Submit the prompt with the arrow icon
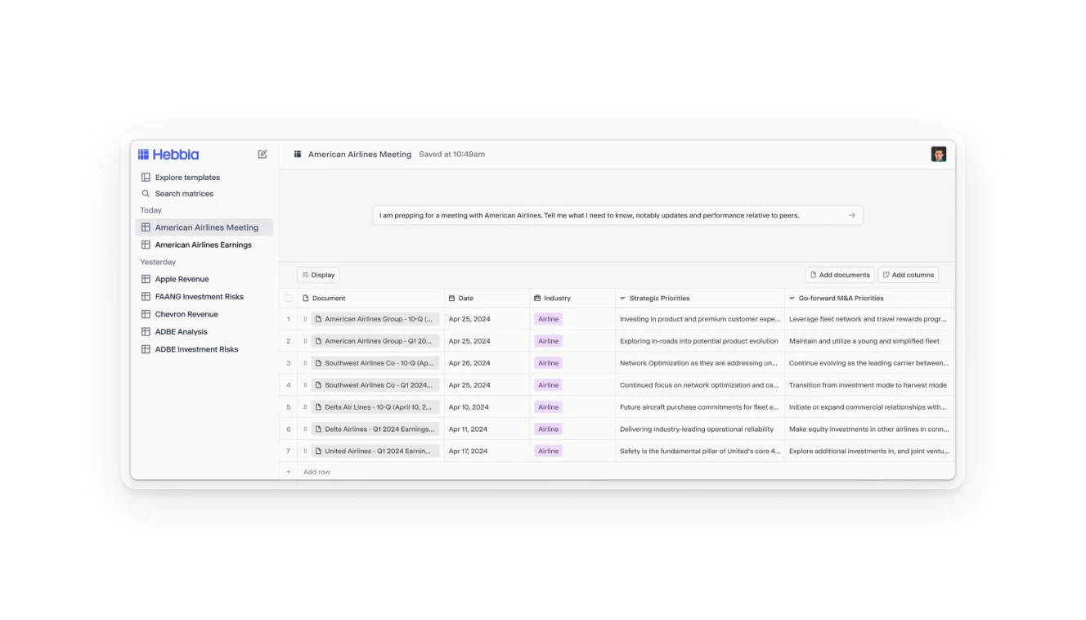 pyautogui.click(x=852, y=215)
